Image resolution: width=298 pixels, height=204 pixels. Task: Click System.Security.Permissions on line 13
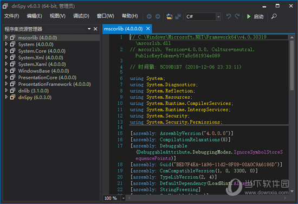tap(183, 122)
